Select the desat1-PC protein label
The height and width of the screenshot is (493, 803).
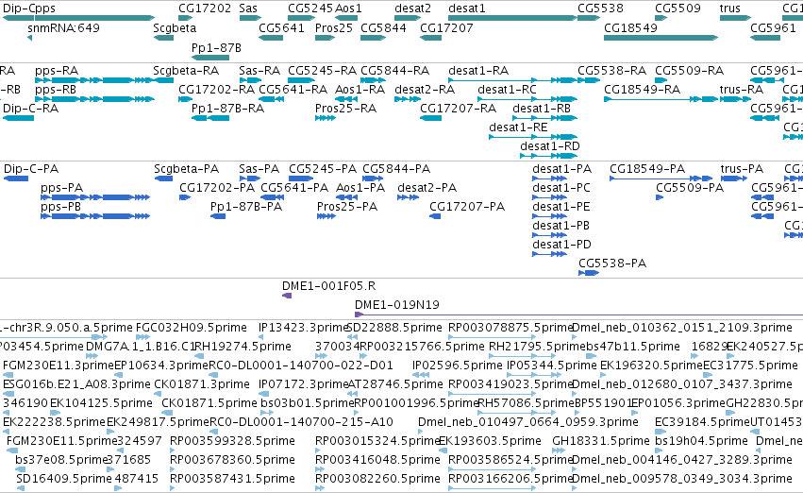point(561,188)
